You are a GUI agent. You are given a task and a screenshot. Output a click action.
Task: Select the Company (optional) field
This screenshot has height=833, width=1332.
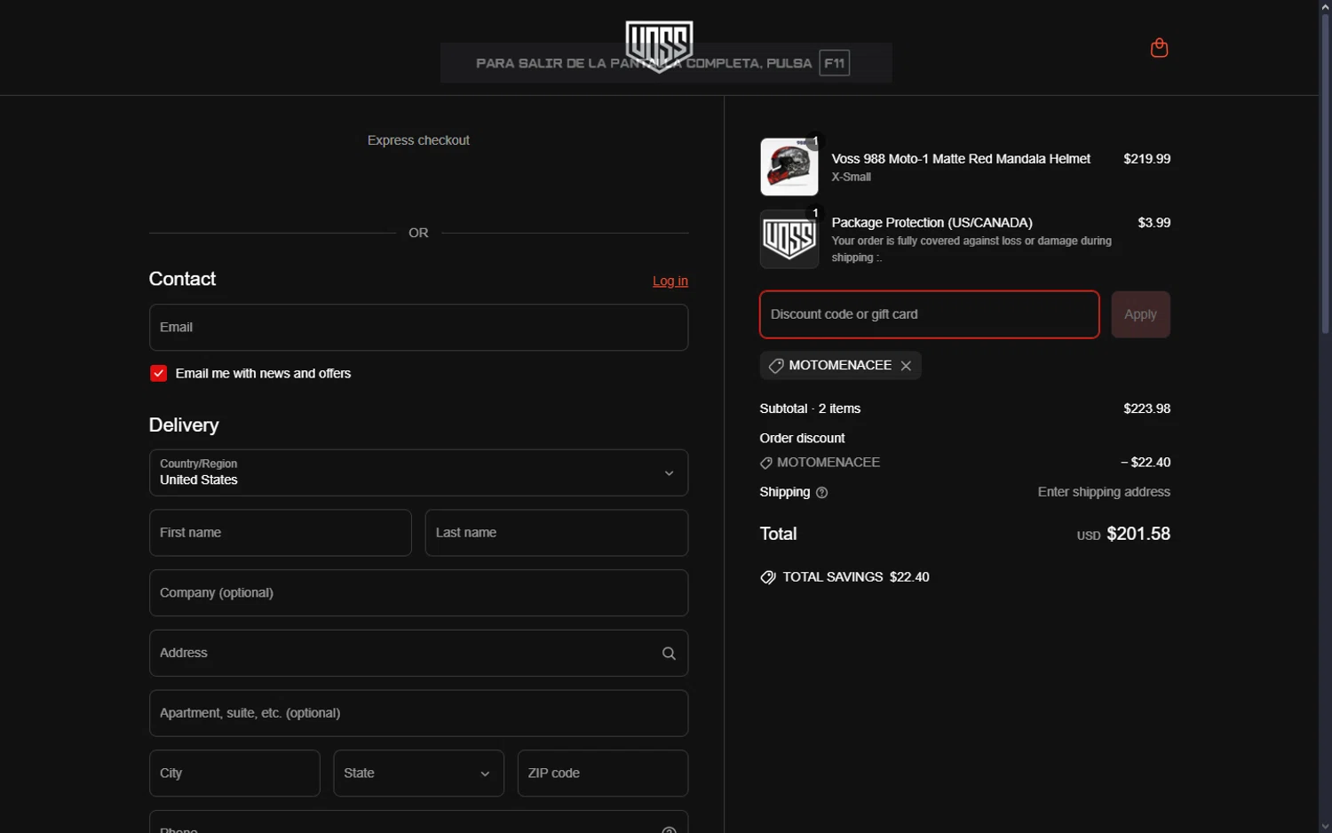click(418, 593)
